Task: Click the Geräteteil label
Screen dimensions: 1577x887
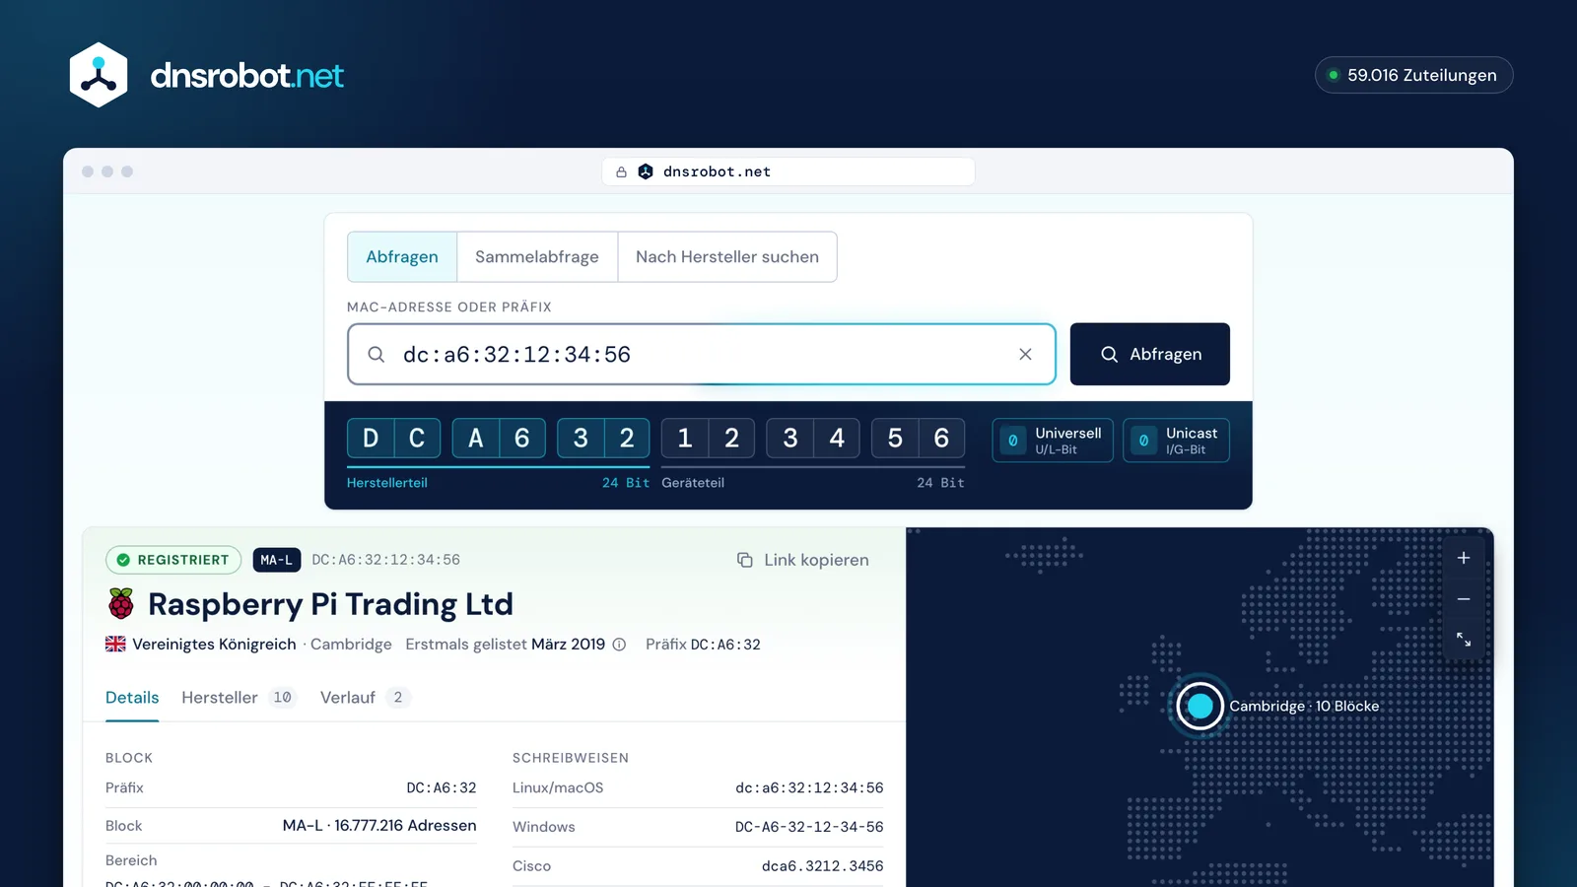Action: [693, 483]
